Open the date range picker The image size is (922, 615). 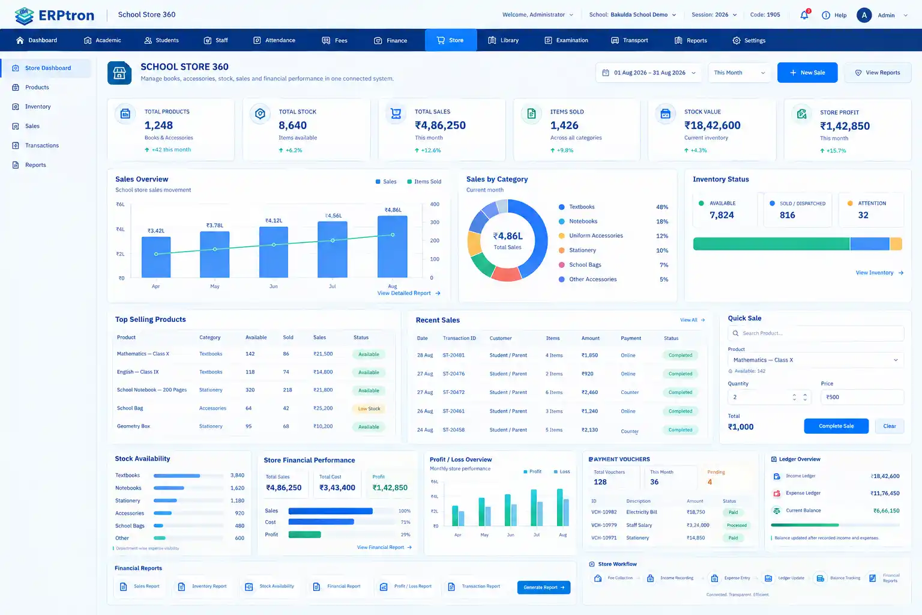649,73
